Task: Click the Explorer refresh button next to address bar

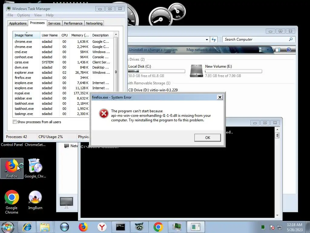Action: [214, 39]
